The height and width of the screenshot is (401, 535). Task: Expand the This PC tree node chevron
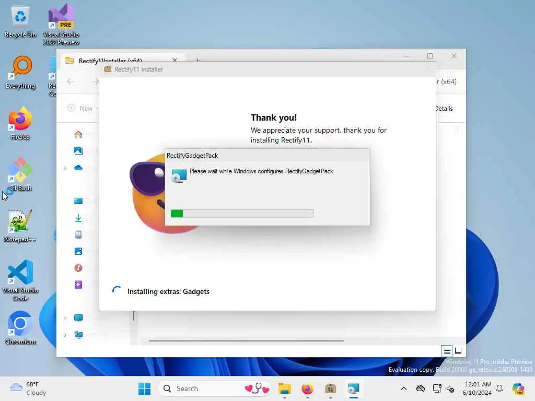coord(65,318)
